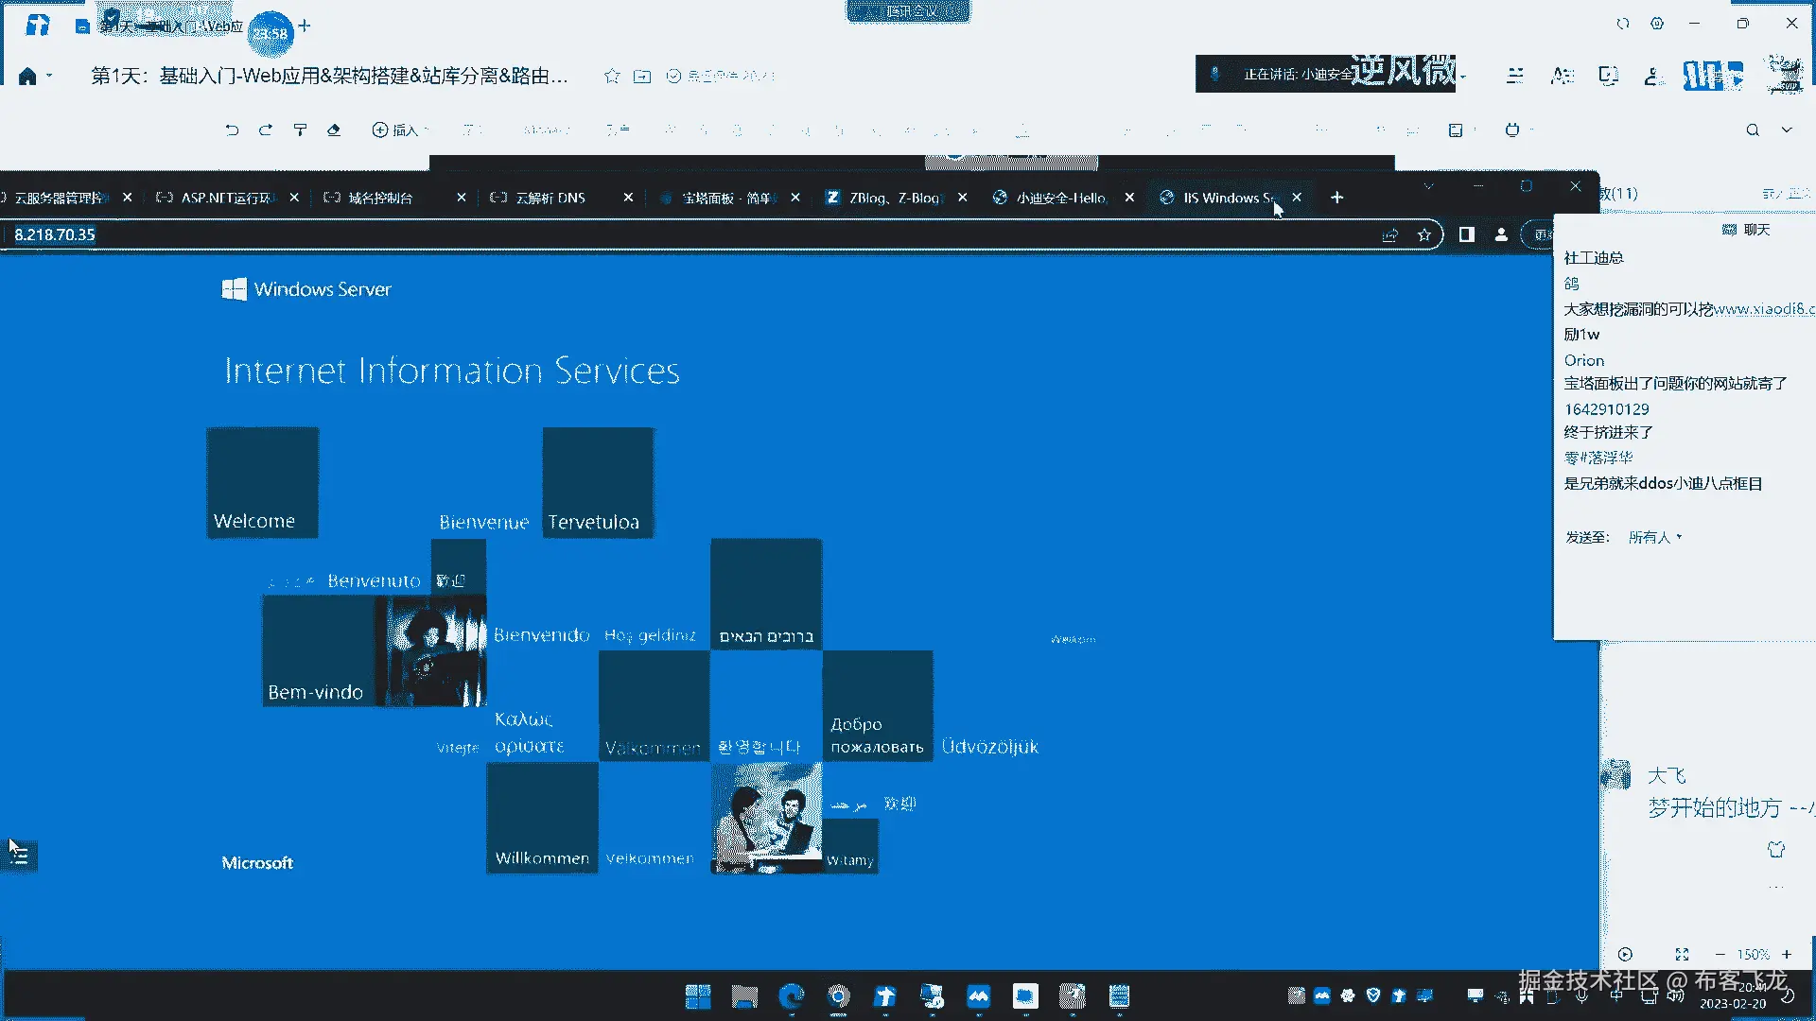This screenshot has width=1816, height=1021.
Task: Click the browser share page icon
Action: click(1389, 234)
